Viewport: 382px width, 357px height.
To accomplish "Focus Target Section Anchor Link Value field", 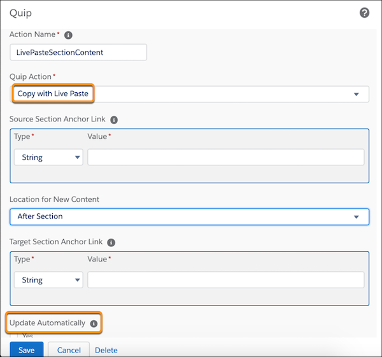I will coord(226,280).
